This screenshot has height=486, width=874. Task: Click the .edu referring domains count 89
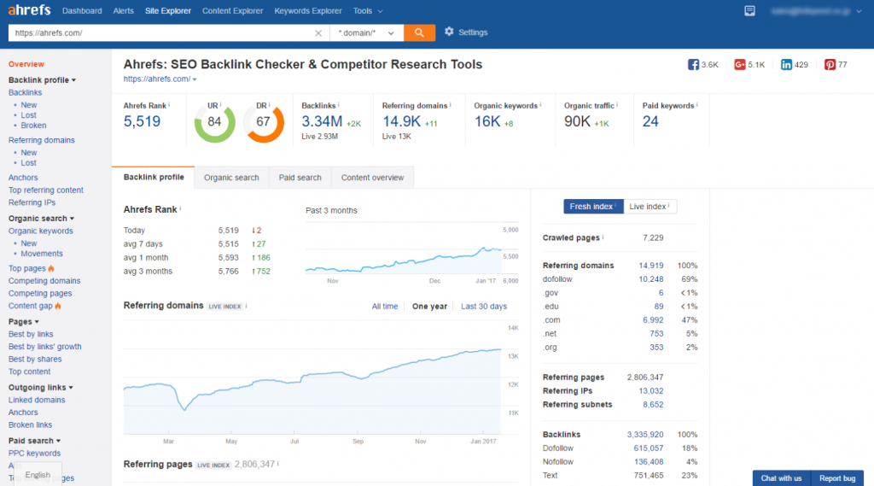click(x=659, y=307)
